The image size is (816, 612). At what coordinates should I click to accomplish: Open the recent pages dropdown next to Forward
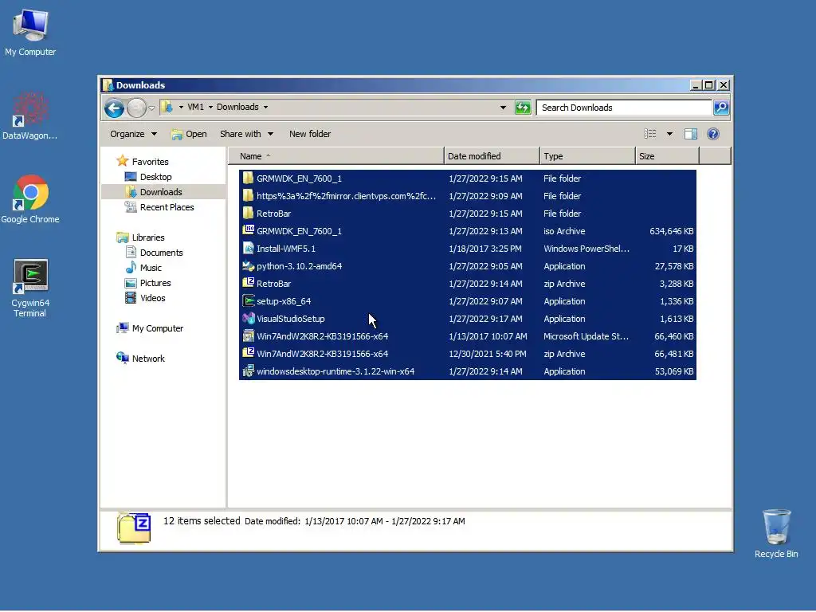click(151, 108)
